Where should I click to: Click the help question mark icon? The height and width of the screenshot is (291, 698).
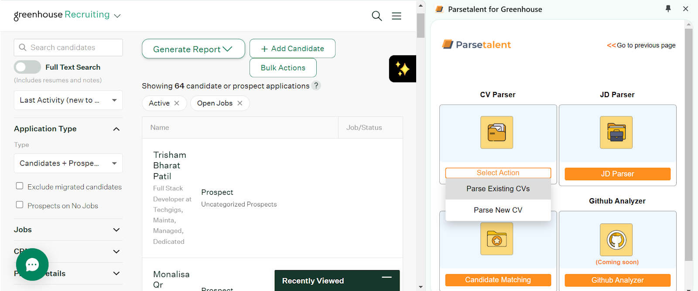click(317, 85)
